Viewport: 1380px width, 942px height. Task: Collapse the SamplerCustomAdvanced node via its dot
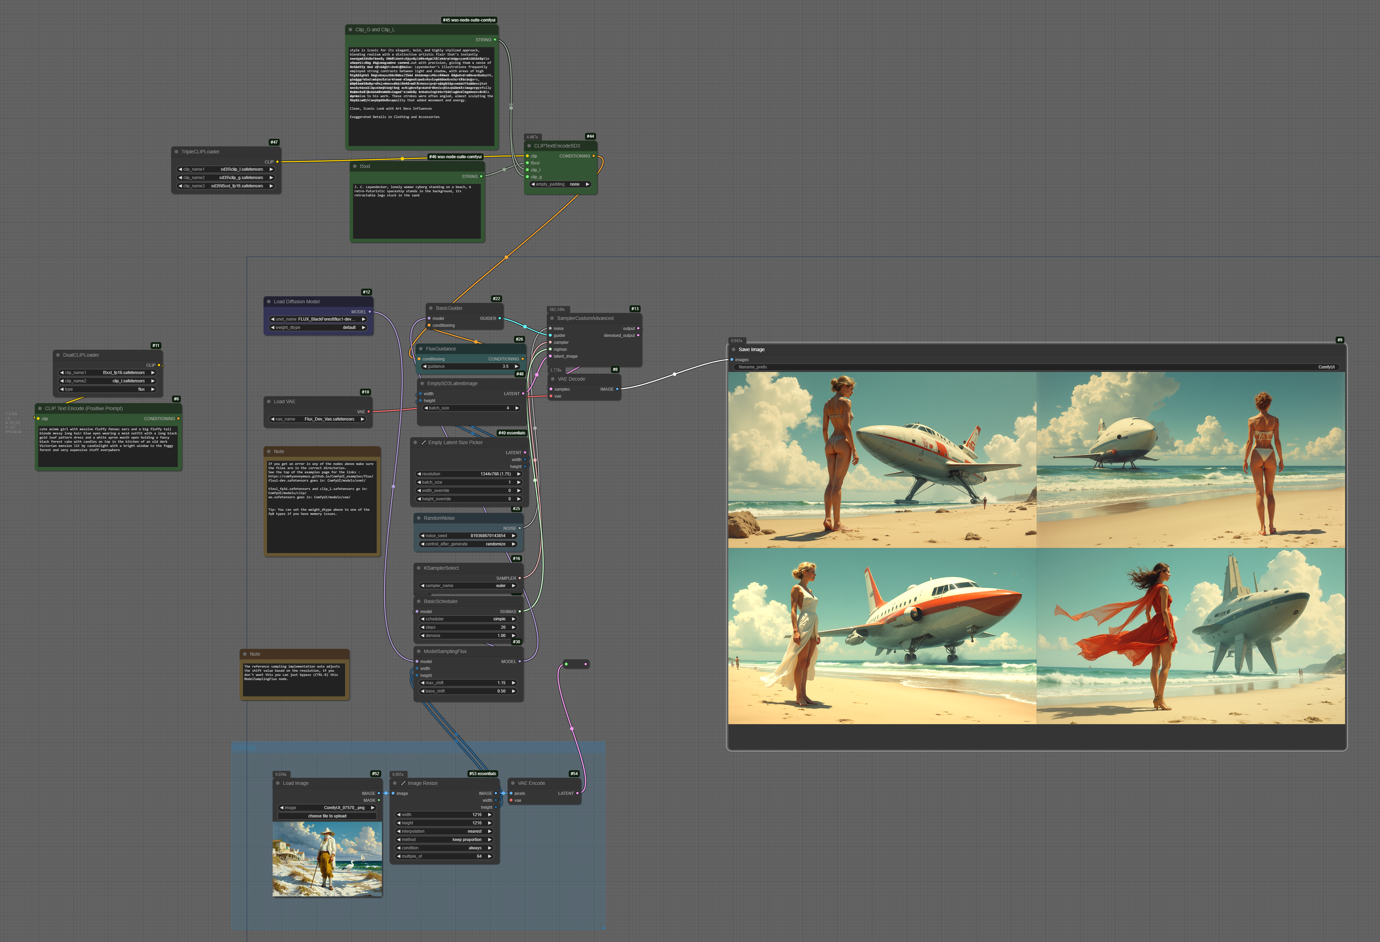(x=552, y=318)
